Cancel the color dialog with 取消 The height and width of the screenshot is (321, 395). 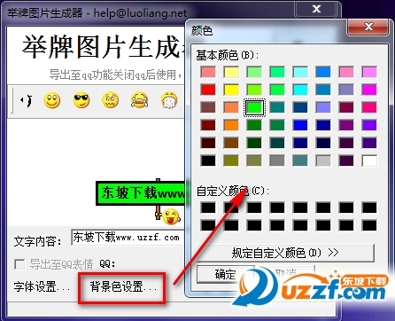pos(286,273)
